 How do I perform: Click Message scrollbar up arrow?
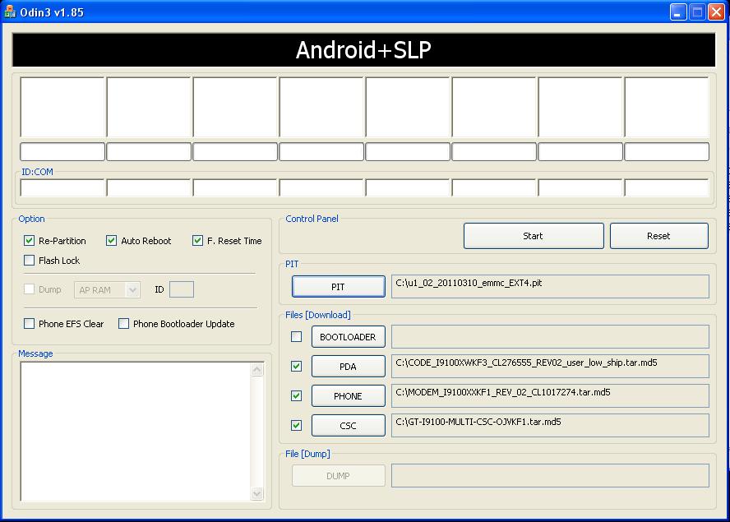(x=257, y=370)
